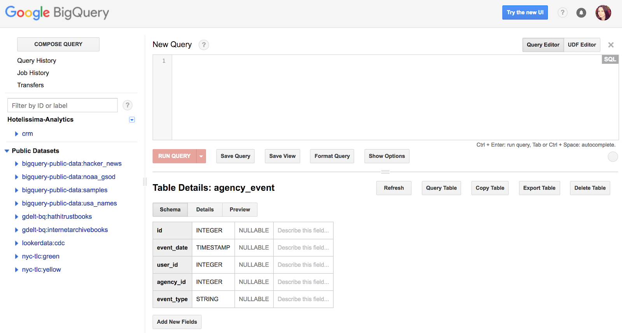Click Format Query
The image size is (622, 333).
pos(332,156)
